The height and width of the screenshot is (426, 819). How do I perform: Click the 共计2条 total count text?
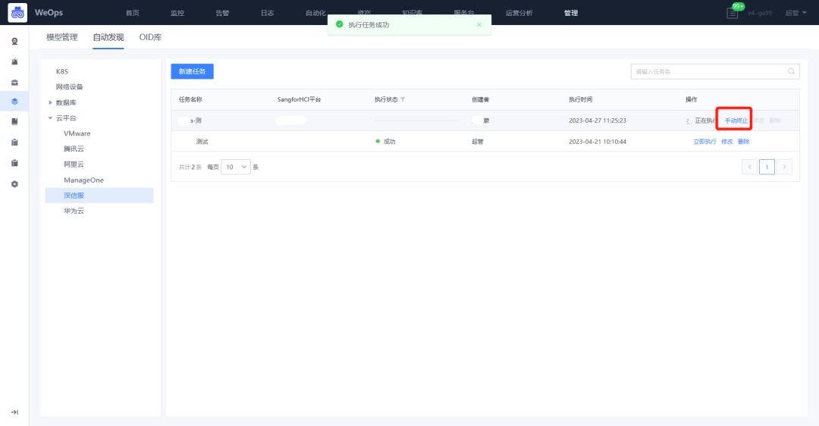point(190,167)
